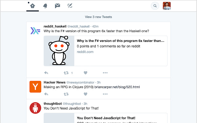Image resolution: width=197 pixels, height=123 pixels.
Task: Open the Notifications bell tab
Action: (x=45, y=6)
